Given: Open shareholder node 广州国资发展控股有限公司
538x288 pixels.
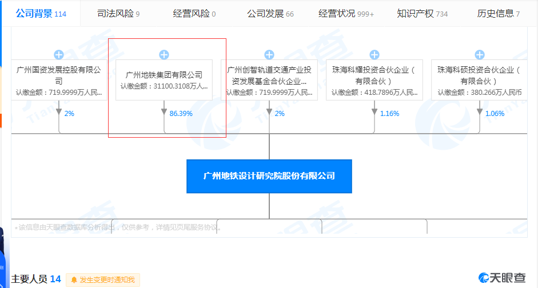Looking at the screenshot, I should (x=59, y=80).
